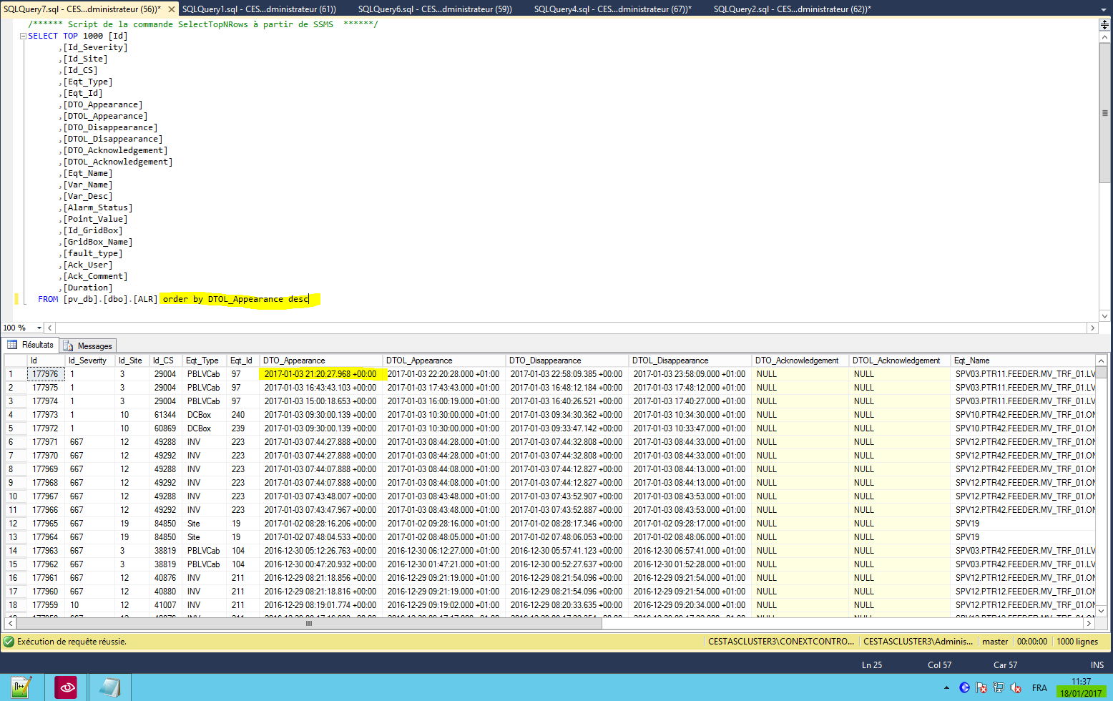Open Notepad++ from the taskbar
The width and height of the screenshot is (1113, 701).
pos(21,687)
